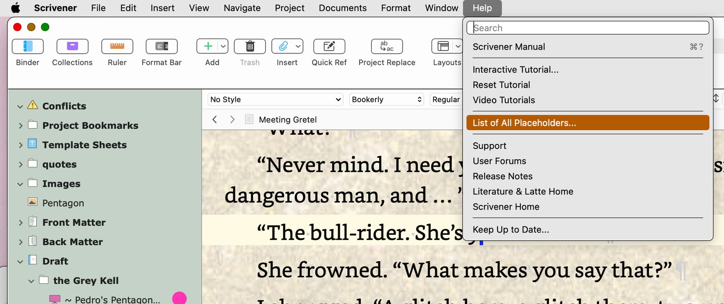Select Video Tutorials menu item
The width and height of the screenshot is (724, 304).
click(588, 100)
